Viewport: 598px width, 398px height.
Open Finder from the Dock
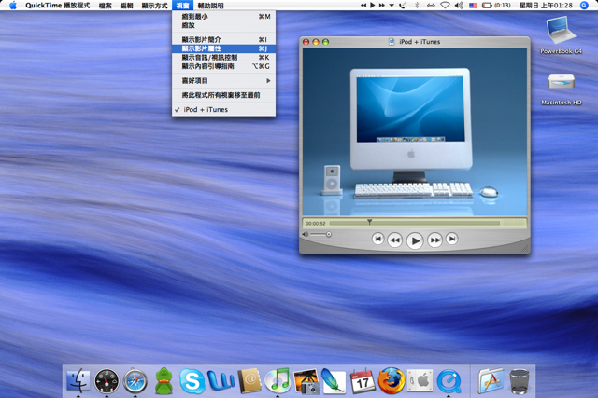click(x=78, y=380)
